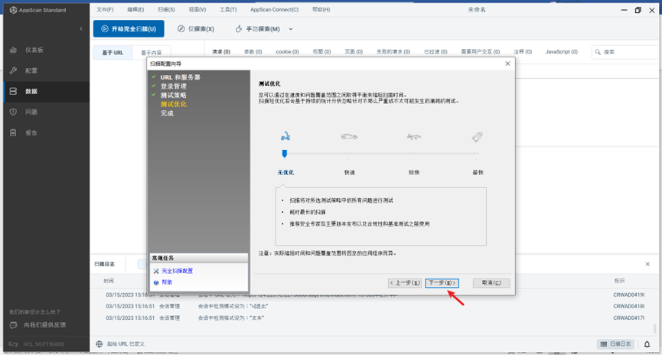Click the car icon for fast optimization
The width and height of the screenshot is (662, 355).
pos(349,136)
